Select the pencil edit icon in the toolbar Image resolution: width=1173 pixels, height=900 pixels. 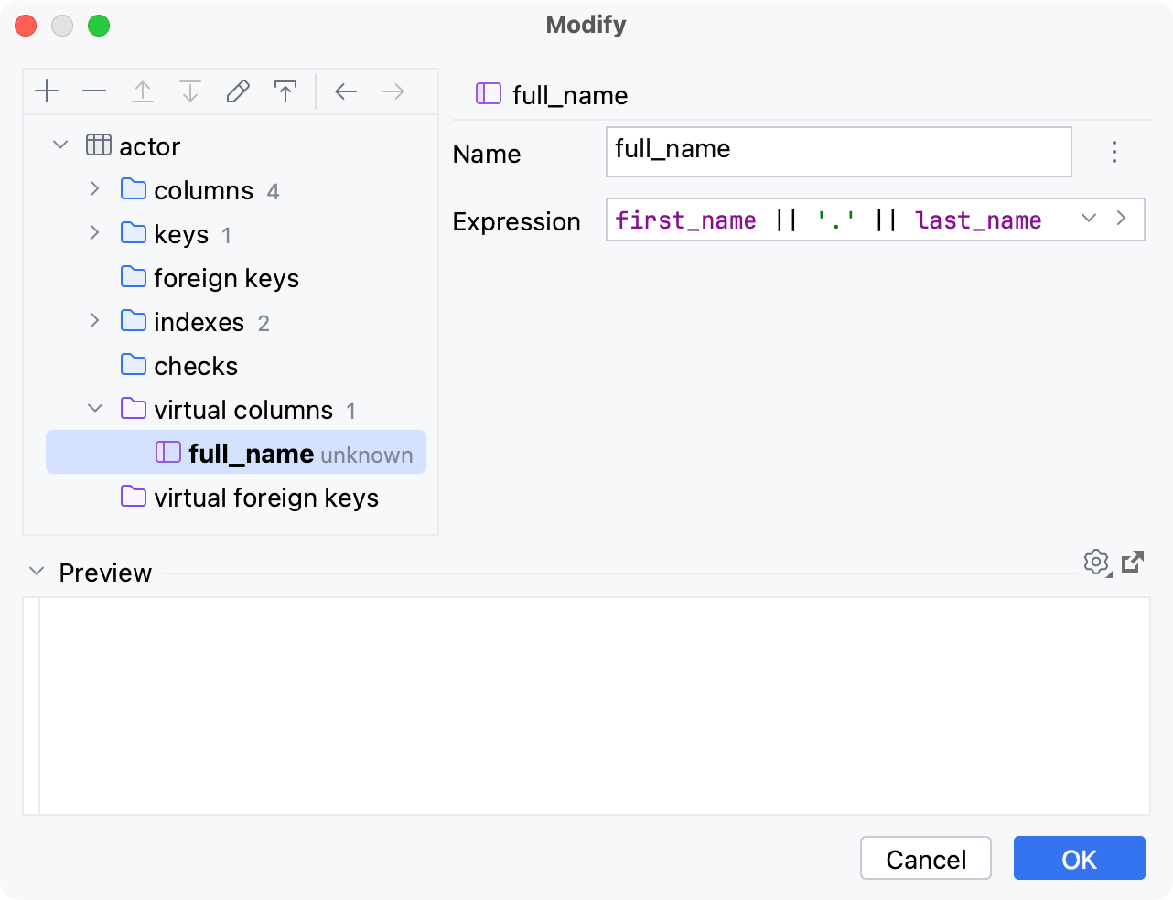coord(238,91)
